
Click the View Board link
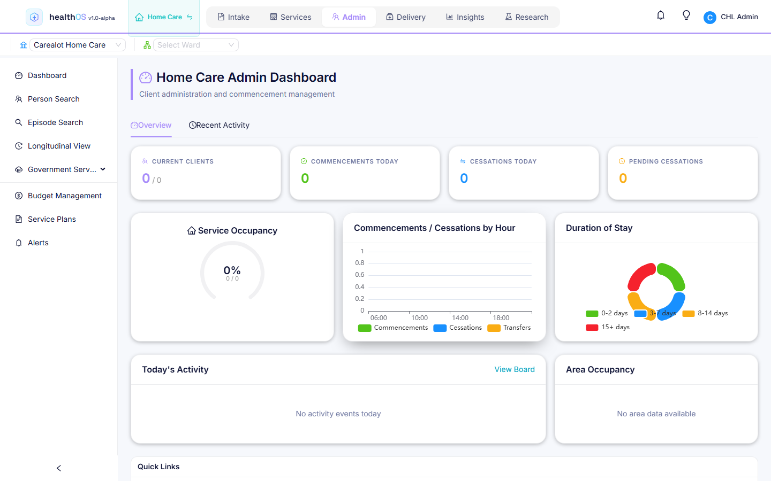point(515,369)
